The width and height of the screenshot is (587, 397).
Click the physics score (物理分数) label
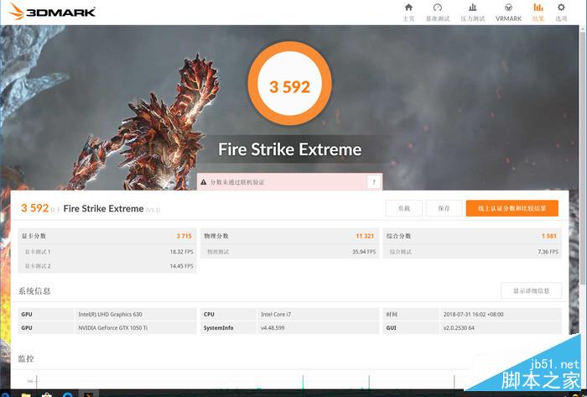click(x=216, y=236)
